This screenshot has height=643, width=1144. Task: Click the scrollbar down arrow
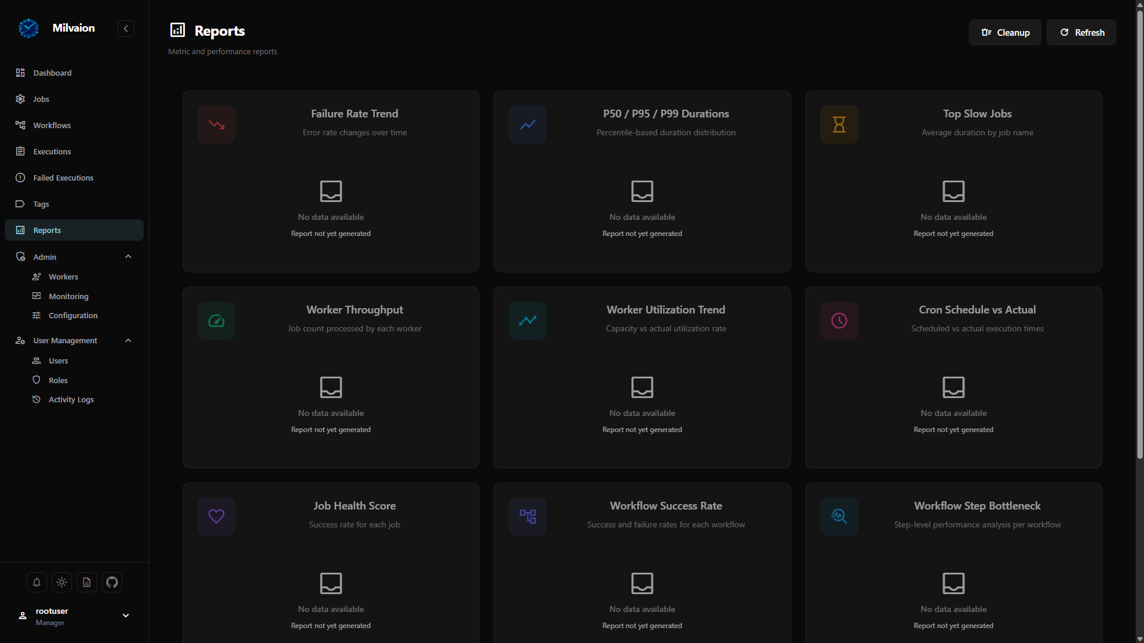click(1140, 638)
